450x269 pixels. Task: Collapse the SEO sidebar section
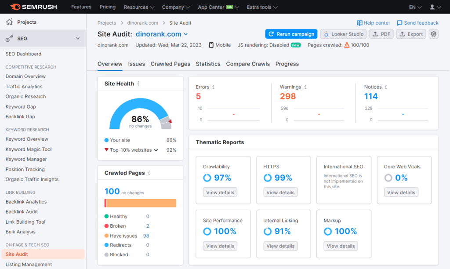[78, 38]
